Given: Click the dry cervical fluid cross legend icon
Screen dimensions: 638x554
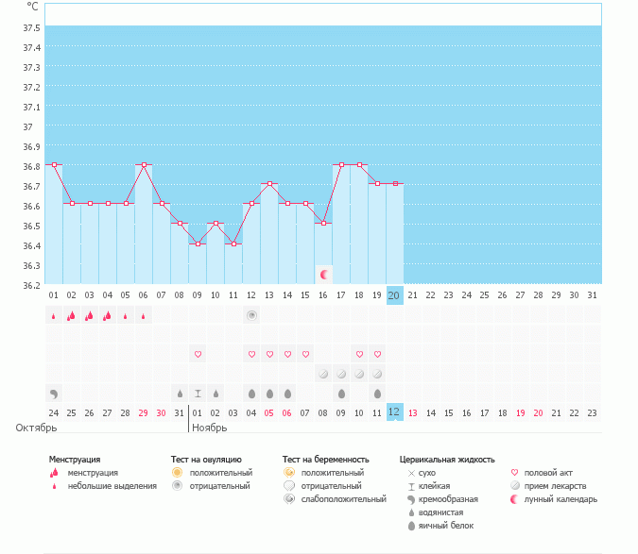Looking at the screenshot, I should click(x=410, y=472).
